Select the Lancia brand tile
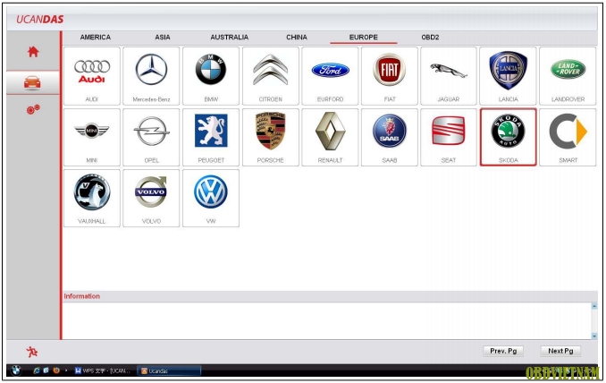606x383 pixels. pyautogui.click(x=509, y=76)
